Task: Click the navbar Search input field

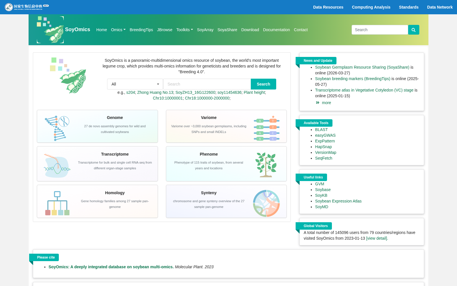Action: [380, 30]
